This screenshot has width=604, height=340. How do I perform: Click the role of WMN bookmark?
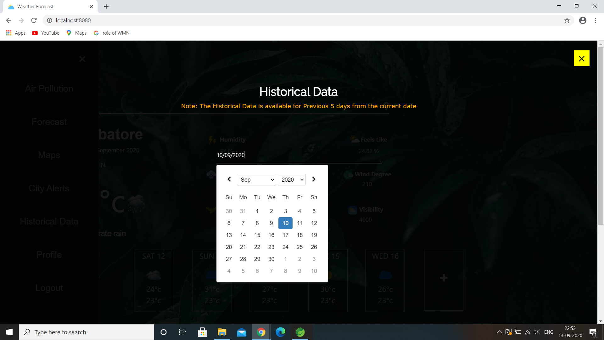pos(111,33)
